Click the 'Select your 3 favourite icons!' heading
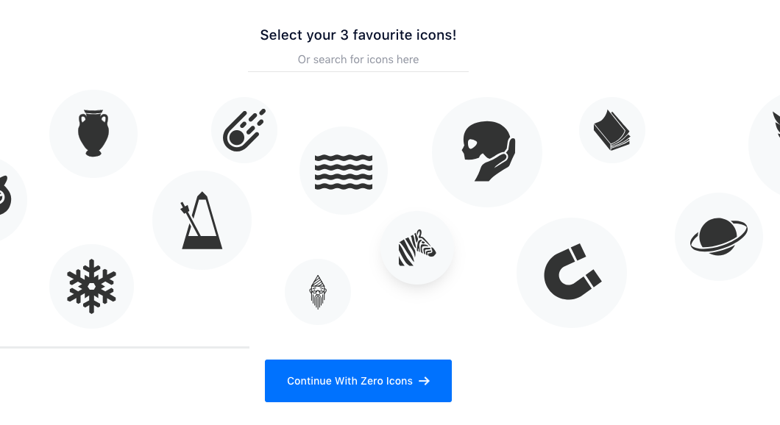 pos(358,35)
